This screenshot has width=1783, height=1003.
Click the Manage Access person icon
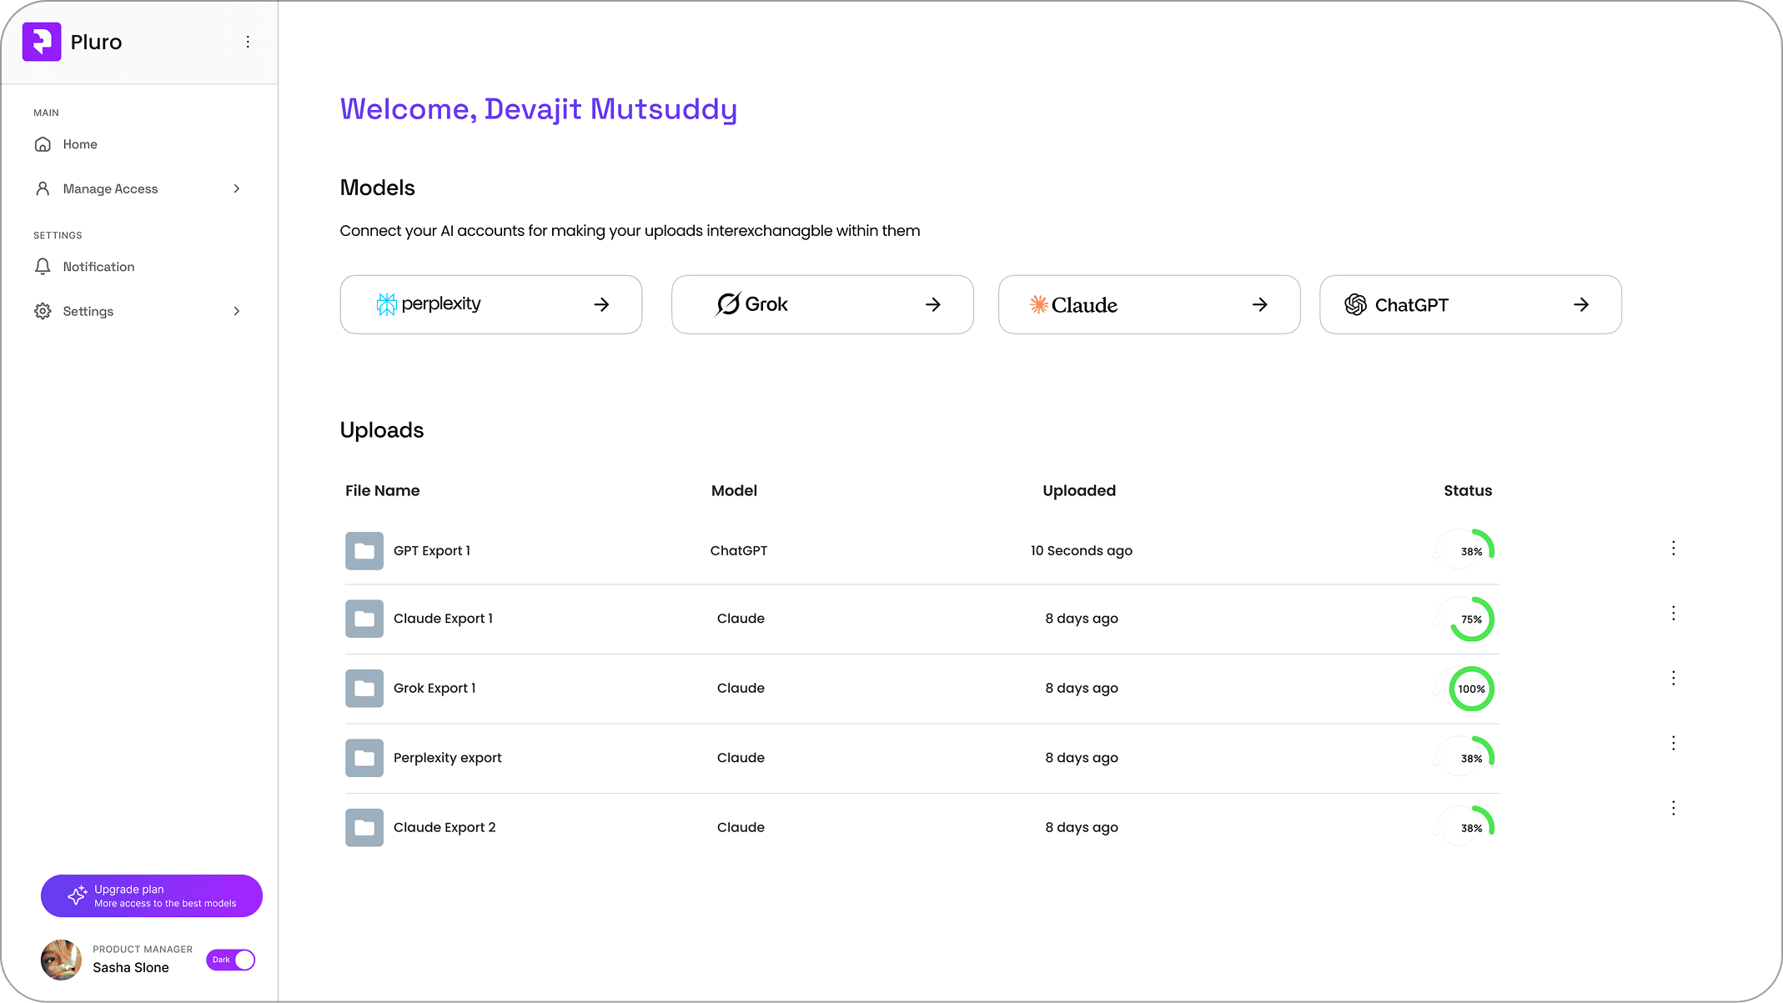tap(43, 188)
